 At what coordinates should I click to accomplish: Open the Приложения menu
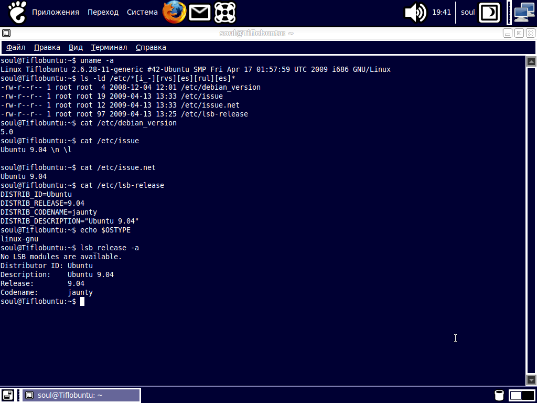(x=56, y=13)
